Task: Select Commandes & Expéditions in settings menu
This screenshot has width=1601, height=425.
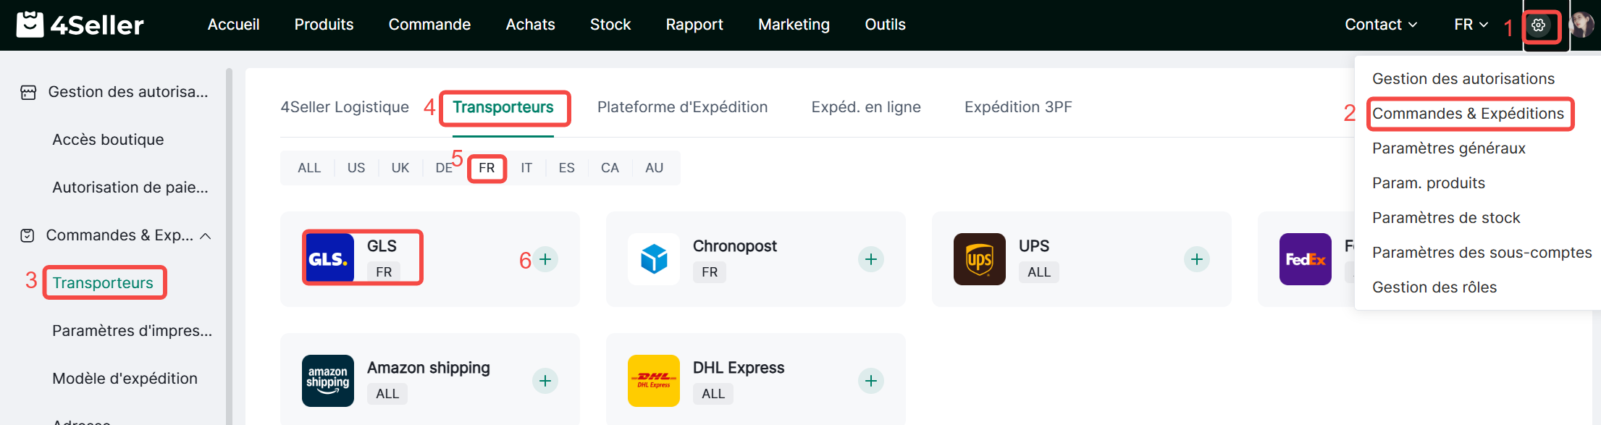Action: point(1468,114)
